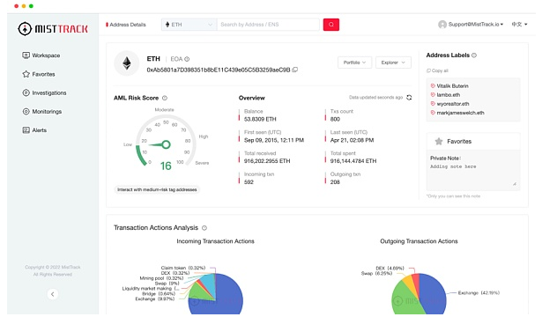The height and width of the screenshot is (317, 542).
Task: Collapse the sidebar with left chevron
Action: coord(53,294)
